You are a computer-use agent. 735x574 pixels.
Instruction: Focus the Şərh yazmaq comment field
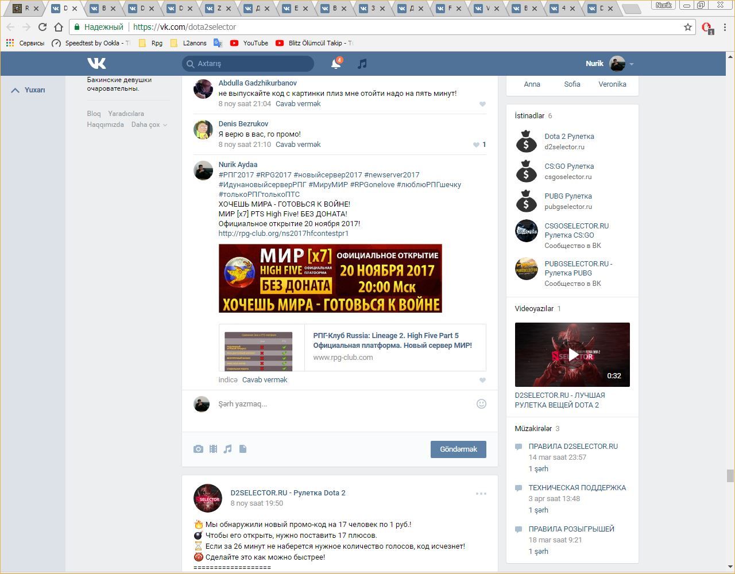click(345, 404)
